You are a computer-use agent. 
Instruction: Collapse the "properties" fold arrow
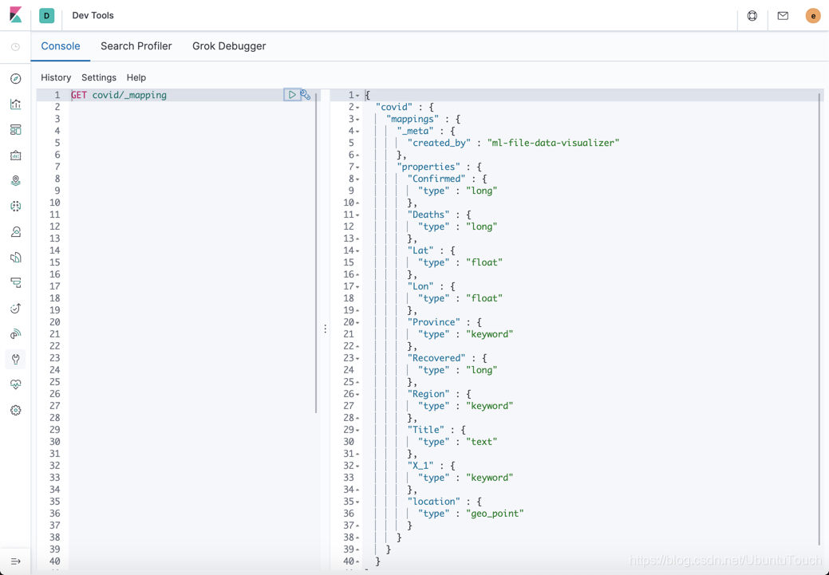tap(357, 167)
